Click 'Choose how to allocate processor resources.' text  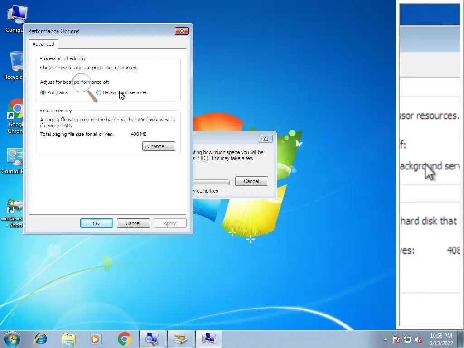(89, 68)
